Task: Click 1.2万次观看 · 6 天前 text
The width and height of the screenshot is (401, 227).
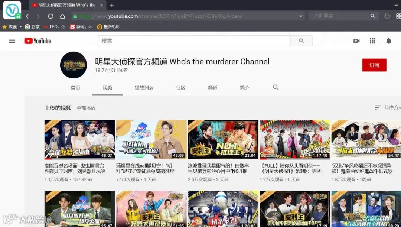Action: (x=280, y=179)
